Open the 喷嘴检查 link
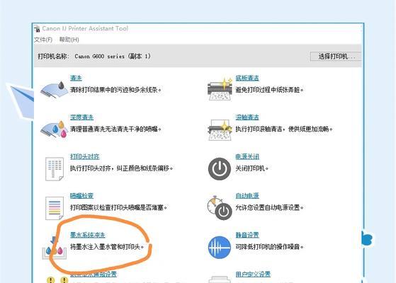 (x=82, y=196)
